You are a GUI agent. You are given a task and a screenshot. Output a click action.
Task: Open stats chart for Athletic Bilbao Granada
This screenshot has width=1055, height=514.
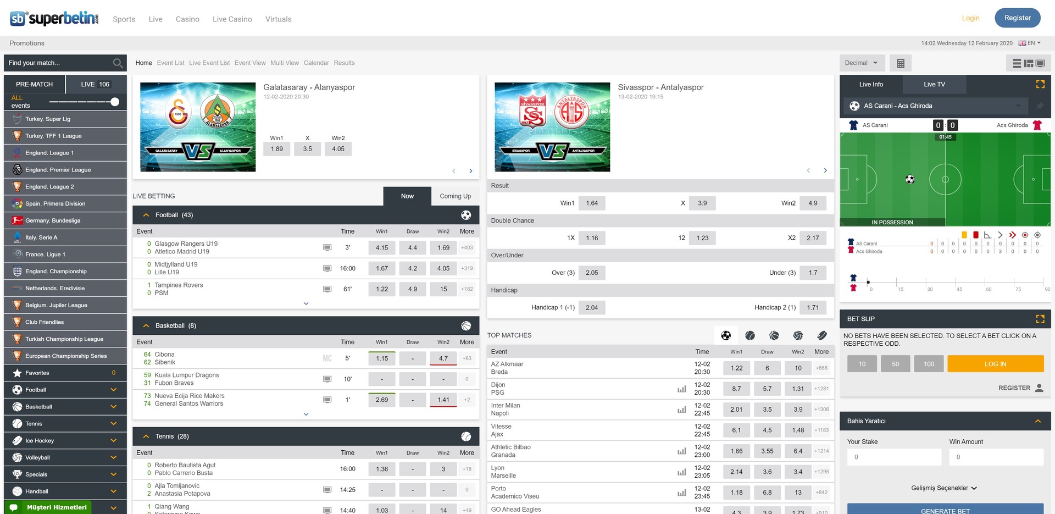[x=681, y=451]
